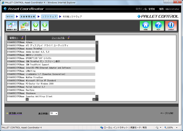Open the security status dropdown arrow in status bar
Screen dimensions: 183x131
pos(160,128)
